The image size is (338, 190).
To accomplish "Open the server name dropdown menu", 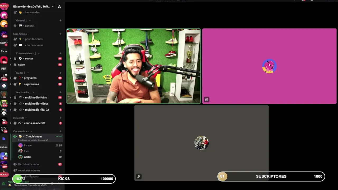I will point(53,7).
